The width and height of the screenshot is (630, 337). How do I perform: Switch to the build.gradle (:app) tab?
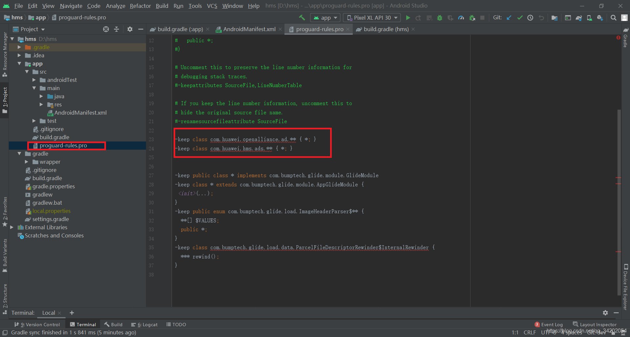click(179, 29)
